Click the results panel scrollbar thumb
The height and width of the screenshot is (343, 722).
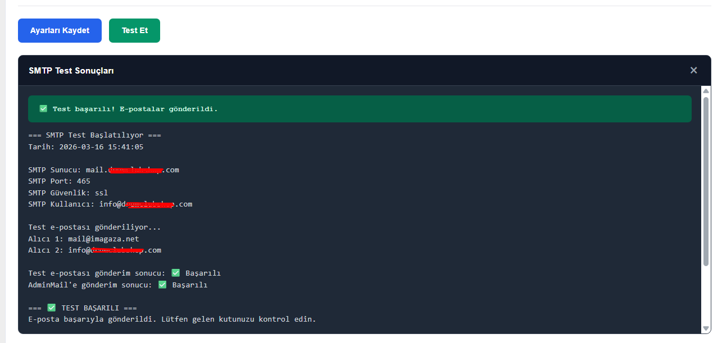(706, 180)
